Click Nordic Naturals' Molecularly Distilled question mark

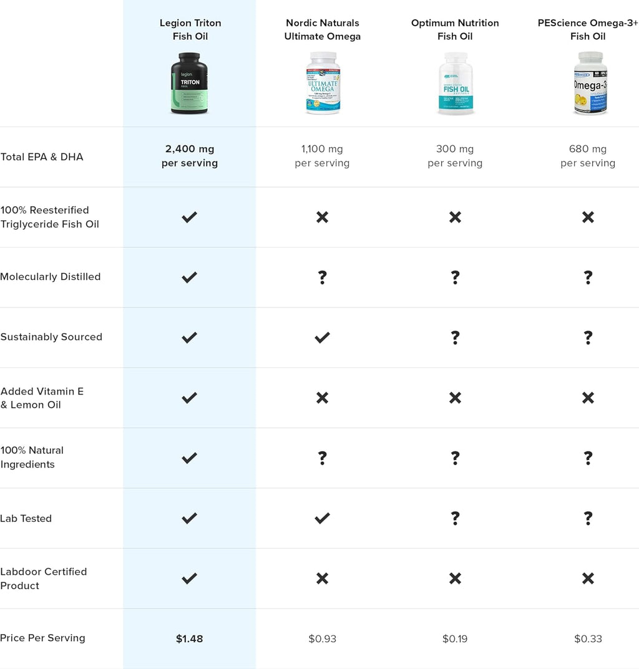(323, 277)
